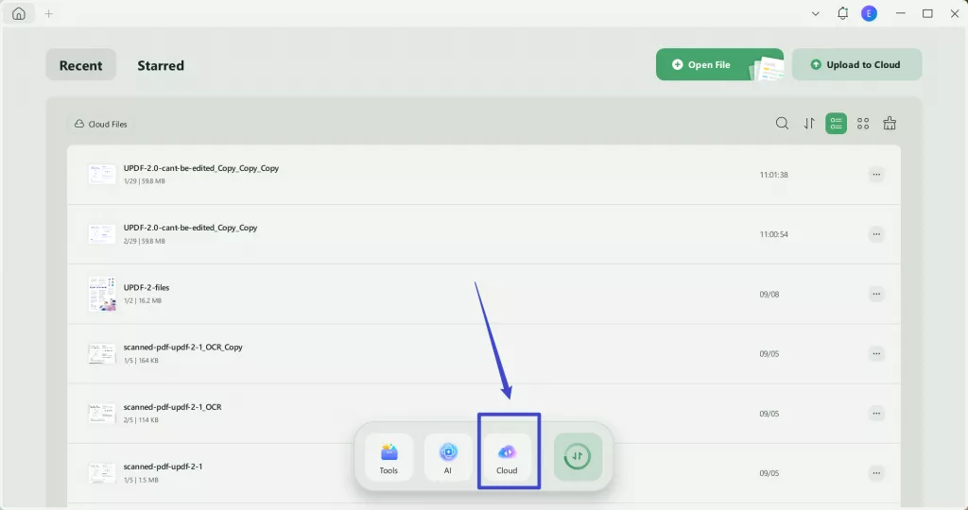The width and height of the screenshot is (968, 510).
Task: Open the clear list broom icon
Action: point(890,124)
